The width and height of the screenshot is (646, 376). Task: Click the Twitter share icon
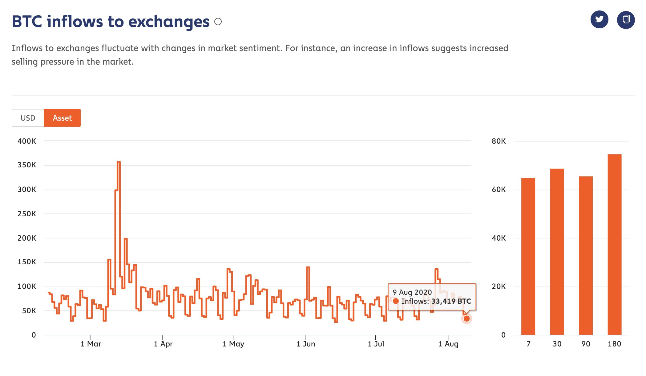point(599,20)
